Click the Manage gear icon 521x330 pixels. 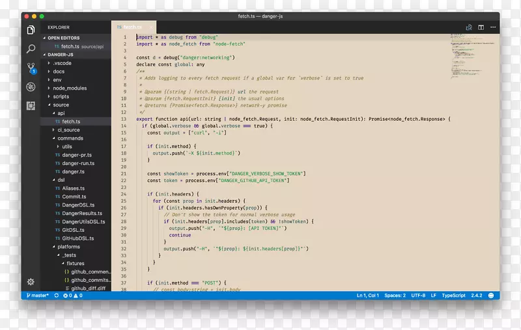pyautogui.click(x=31, y=281)
